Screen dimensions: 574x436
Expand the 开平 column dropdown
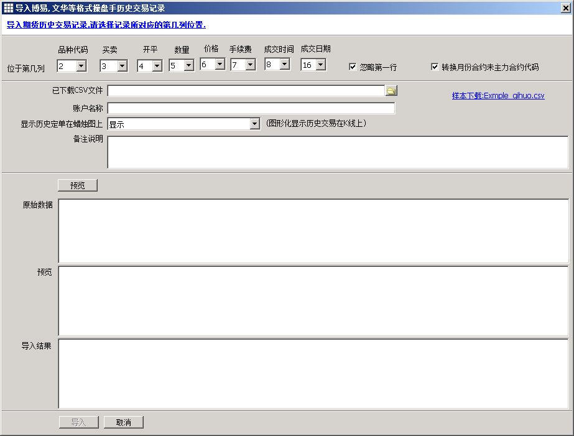tap(157, 65)
